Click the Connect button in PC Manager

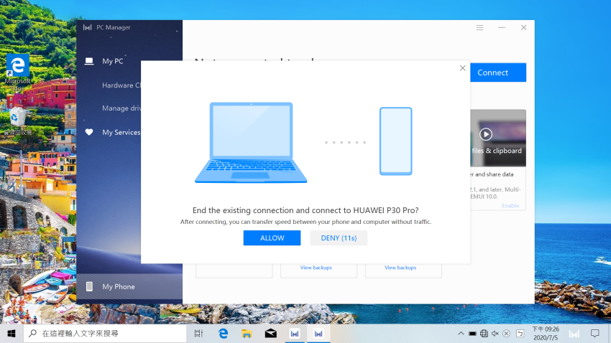point(498,72)
